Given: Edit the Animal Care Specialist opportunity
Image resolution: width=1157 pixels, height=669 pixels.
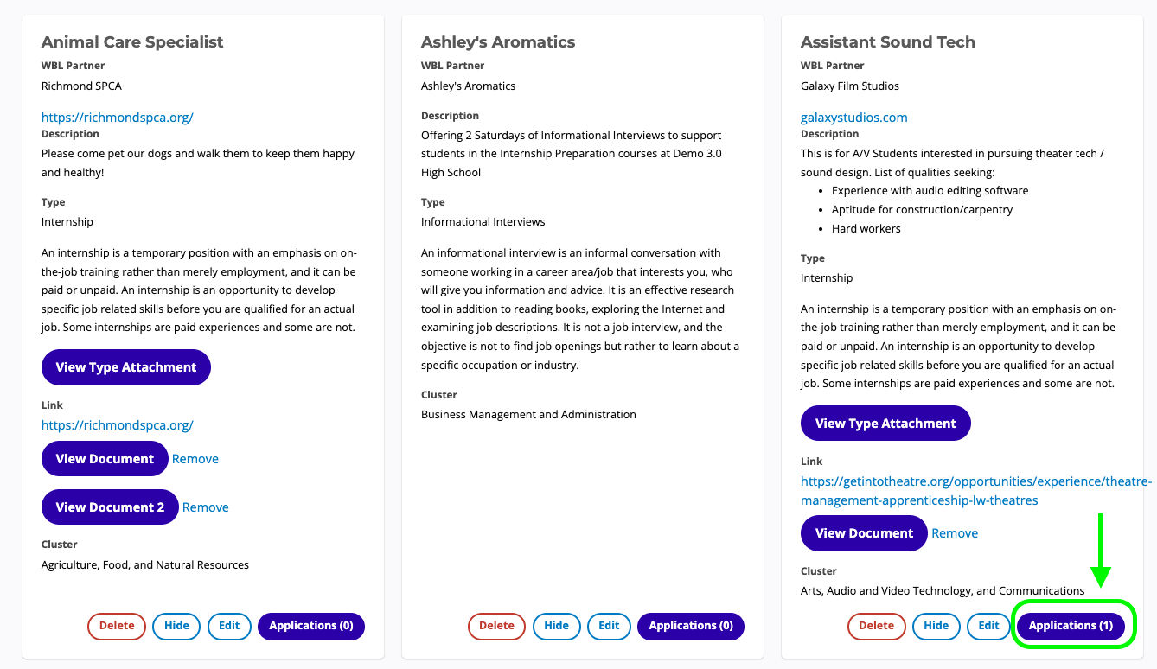Looking at the screenshot, I should click(x=229, y=626).
